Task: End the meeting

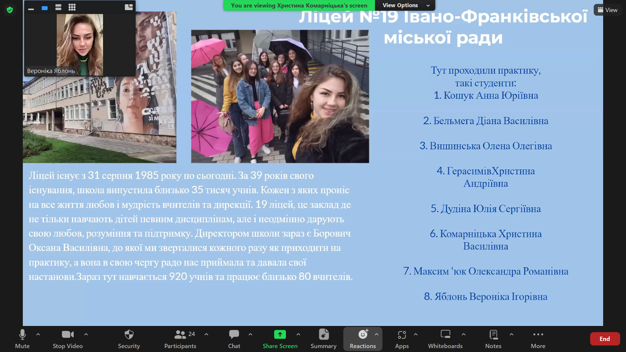Action: (604, 339)
